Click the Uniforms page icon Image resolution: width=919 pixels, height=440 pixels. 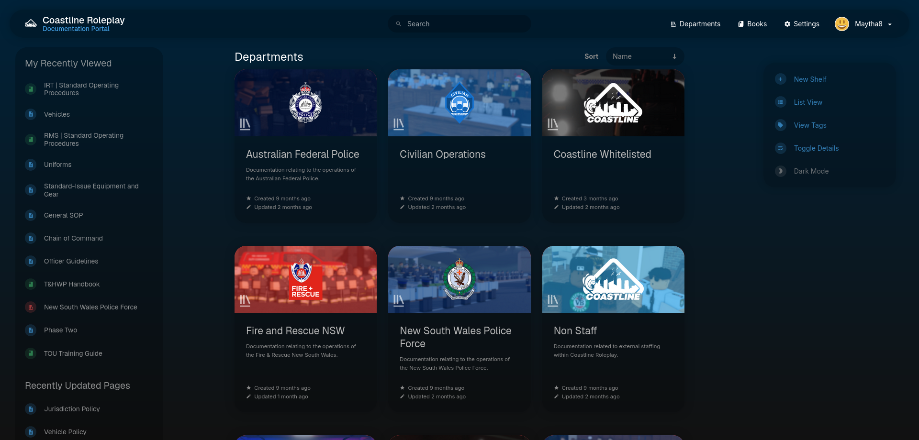(31, 165)
